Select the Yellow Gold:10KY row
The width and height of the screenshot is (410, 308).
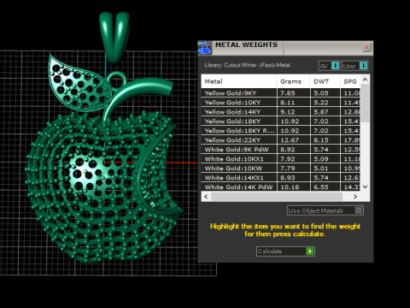(x=281, y=103)
